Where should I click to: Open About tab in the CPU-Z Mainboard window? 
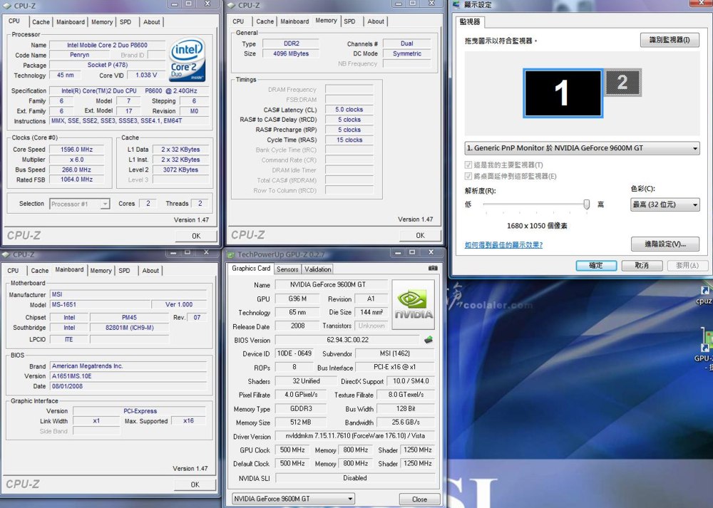pyautogui.click(x=150, y=270)
